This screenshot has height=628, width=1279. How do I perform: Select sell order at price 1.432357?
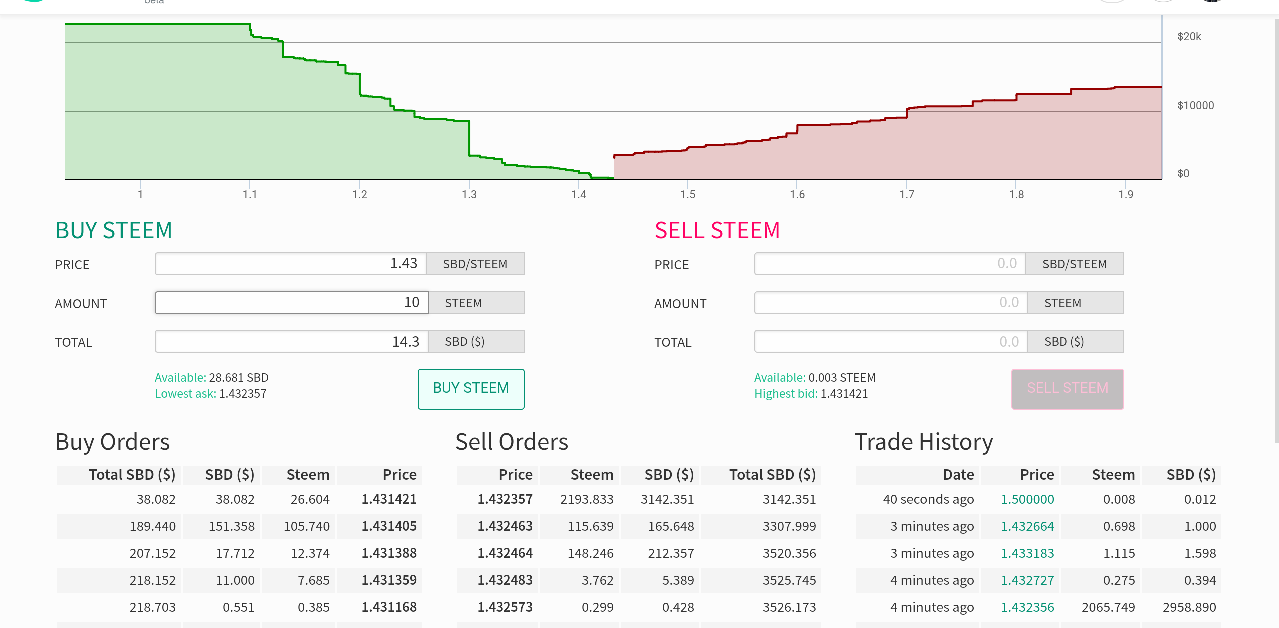pyautogui.click(x=639, y=499)
